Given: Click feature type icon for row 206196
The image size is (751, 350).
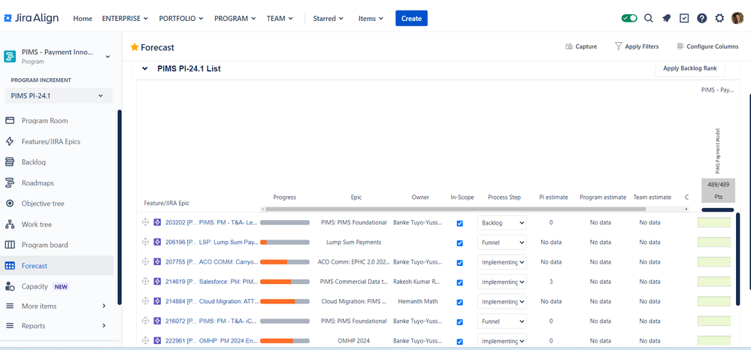Looking at the screenshot, I should [x=156, y=243].
